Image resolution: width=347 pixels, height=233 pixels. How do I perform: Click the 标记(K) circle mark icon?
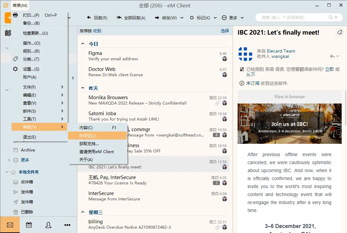[192, 18]
